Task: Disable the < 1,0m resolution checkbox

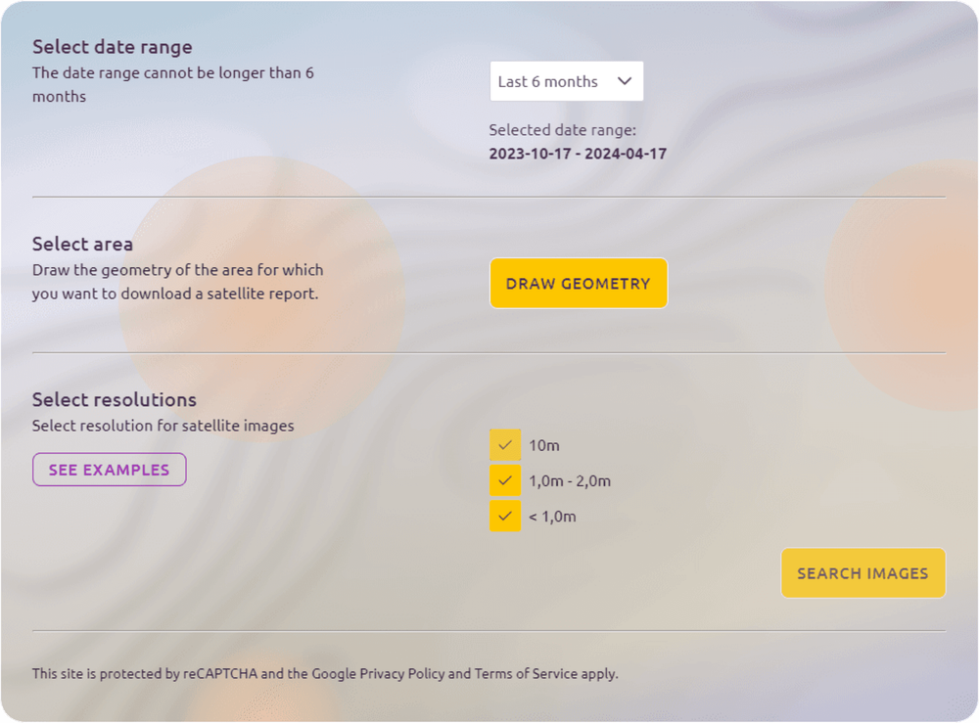Action: pos(505,517)
